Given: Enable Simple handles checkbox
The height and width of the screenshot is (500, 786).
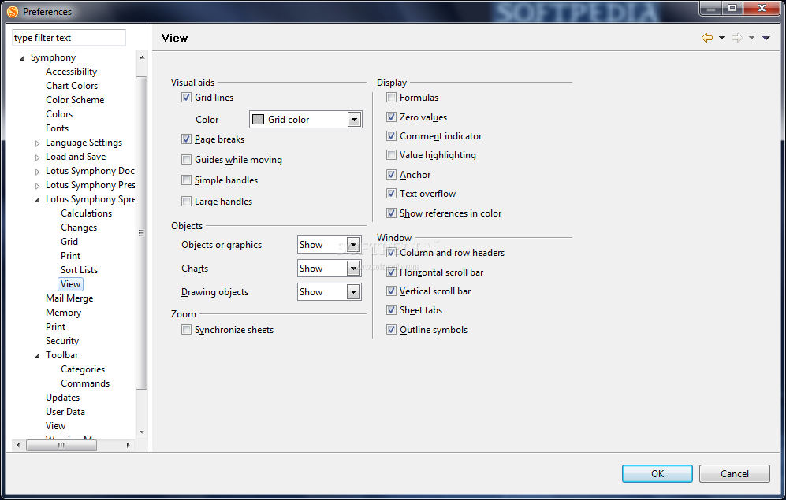Looking at the screenshot, I should pos(187,180).
